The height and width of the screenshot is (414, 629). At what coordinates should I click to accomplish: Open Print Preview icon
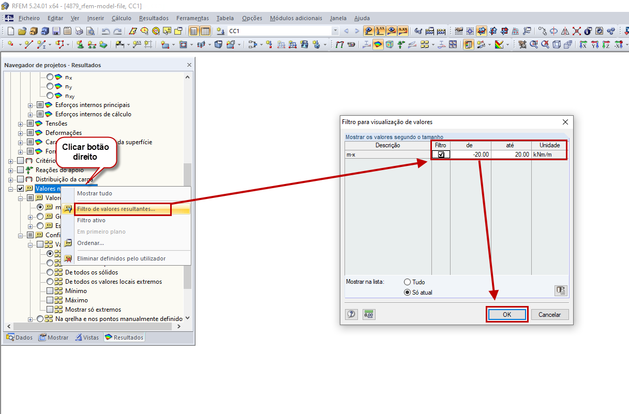coord(91,31)
